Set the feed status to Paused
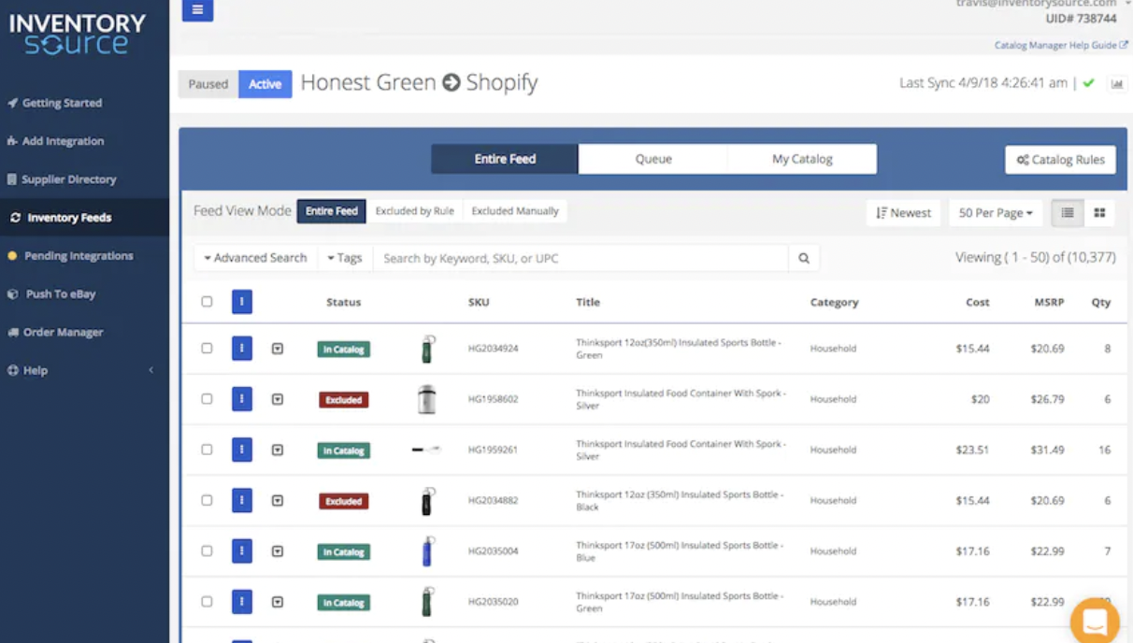This screenshot has height=643, width=1133. (x=208, y=84)
